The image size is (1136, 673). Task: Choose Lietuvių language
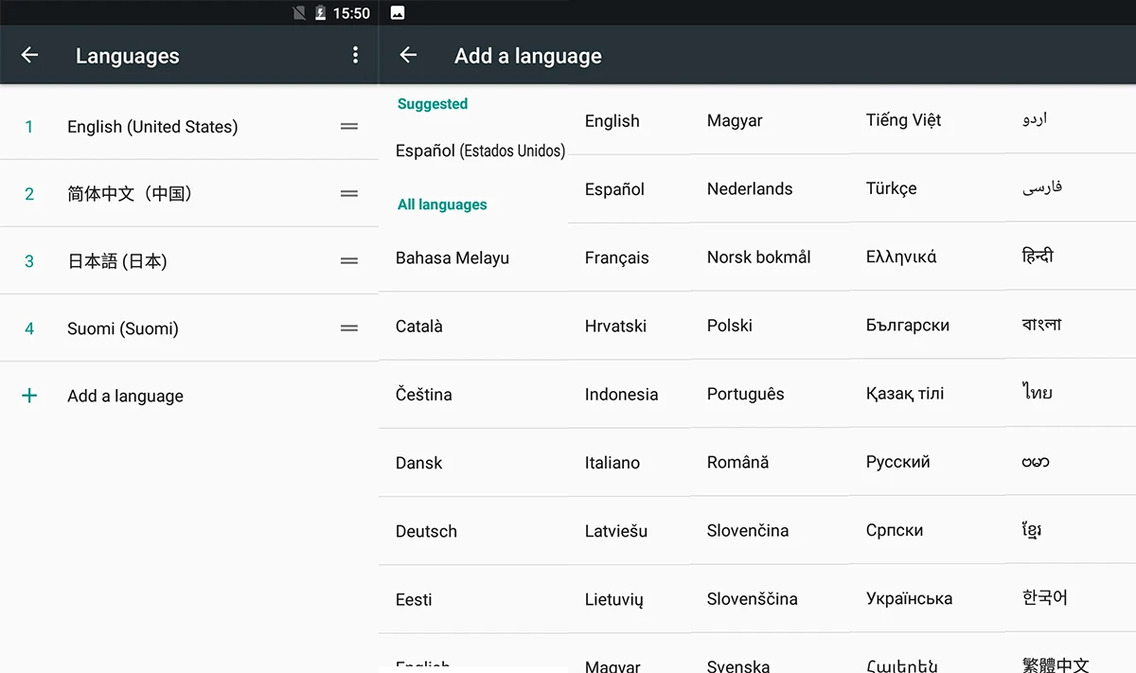coord(614,599)
